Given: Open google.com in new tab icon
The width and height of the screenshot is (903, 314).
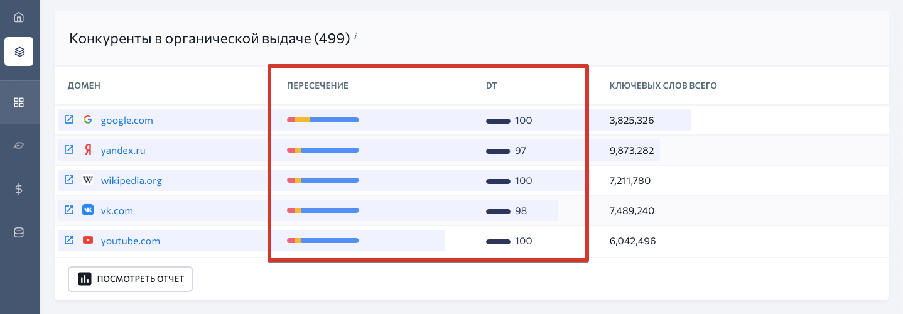Looking at the screenshot, I should click(69, 119).
